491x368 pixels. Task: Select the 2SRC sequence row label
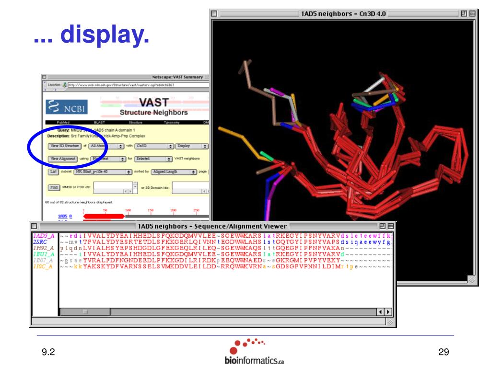(x=40, y=242)
